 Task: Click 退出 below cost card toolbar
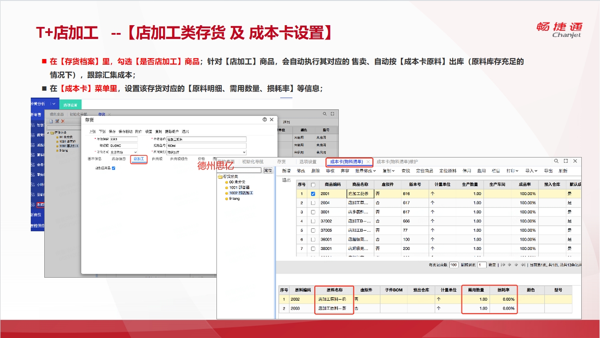[286, 180]
